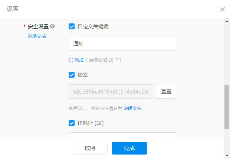Image resolution: width=230 pixels, height=159 pixels.
Task: Uncheck the 自定义关键词 checkbox
Action: (72, 26)
